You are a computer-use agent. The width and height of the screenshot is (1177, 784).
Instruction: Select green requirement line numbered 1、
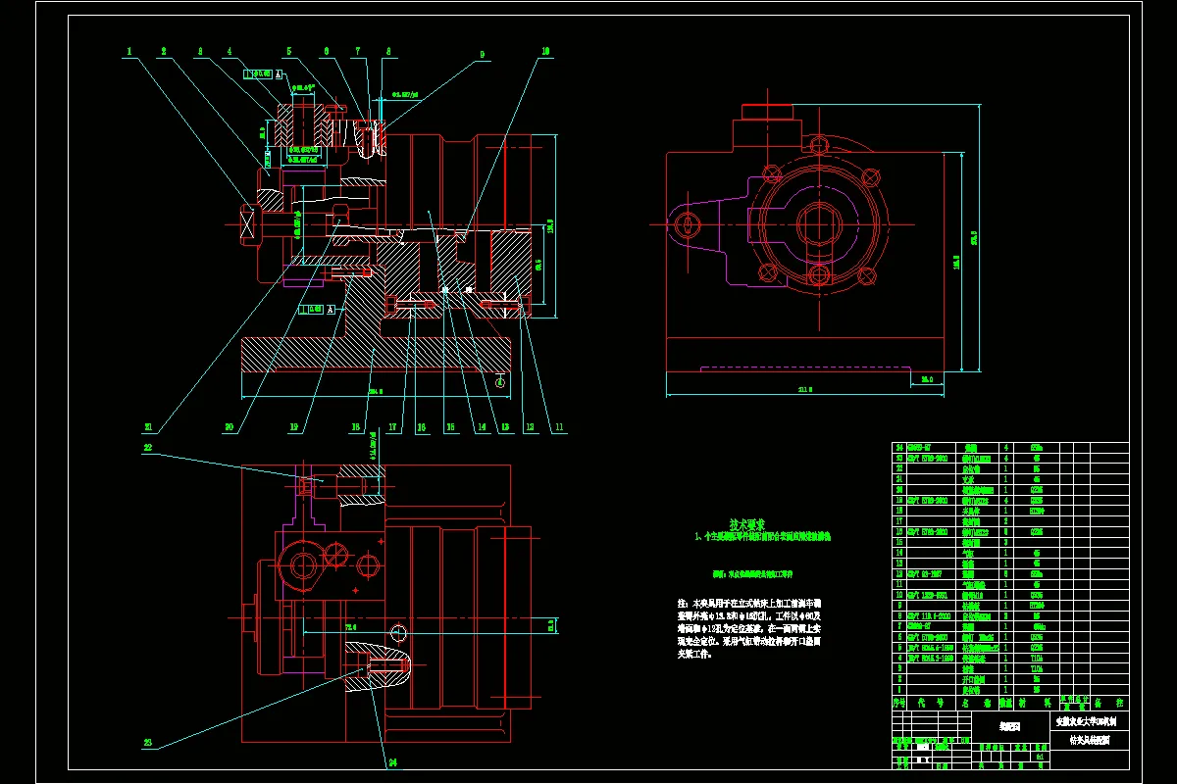[763, 537]
